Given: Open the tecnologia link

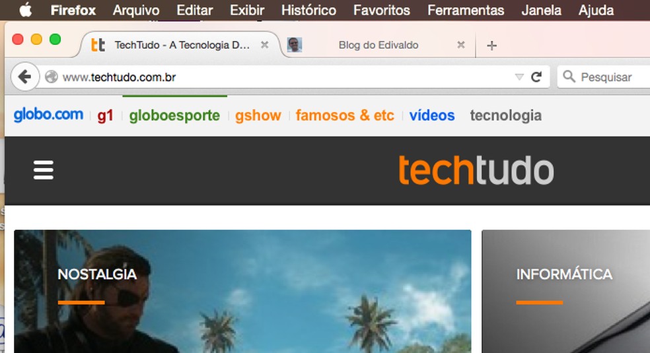Looking at the screenshot, I should [x=506, y=115].
